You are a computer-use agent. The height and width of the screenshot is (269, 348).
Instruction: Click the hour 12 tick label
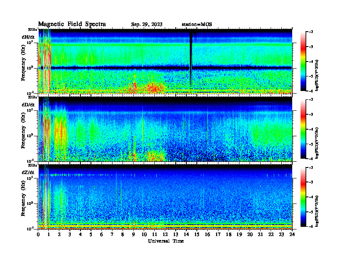coord(165,234)
